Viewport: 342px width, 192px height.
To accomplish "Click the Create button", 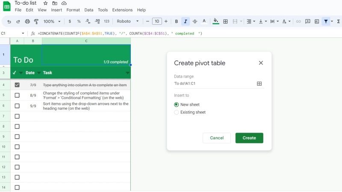I will (x=249, y=138).
